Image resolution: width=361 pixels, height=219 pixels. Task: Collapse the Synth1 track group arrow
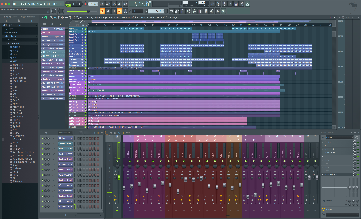(x=82, y=82)
